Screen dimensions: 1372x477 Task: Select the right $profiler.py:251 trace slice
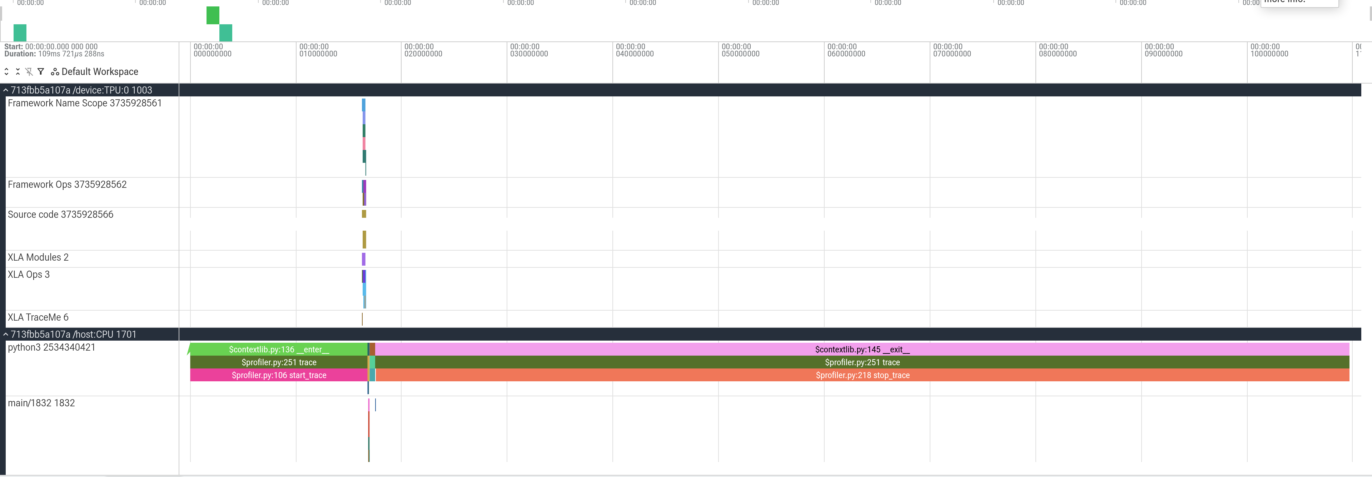click(862, 362)
